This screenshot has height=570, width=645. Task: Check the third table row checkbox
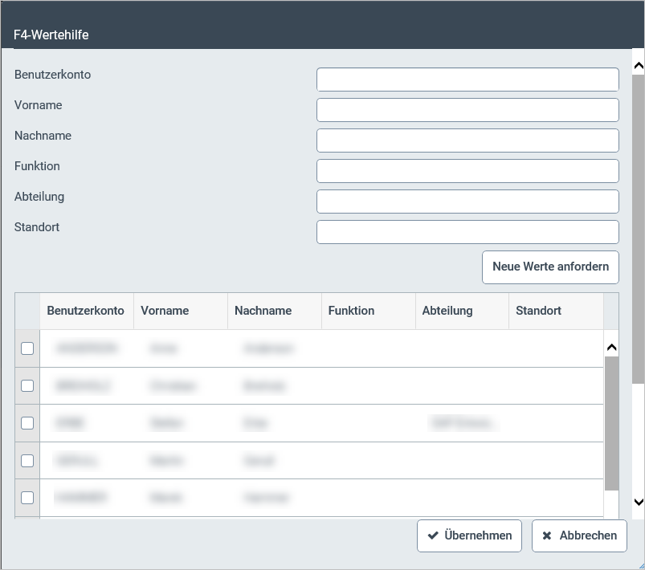[x=27, y=423]
